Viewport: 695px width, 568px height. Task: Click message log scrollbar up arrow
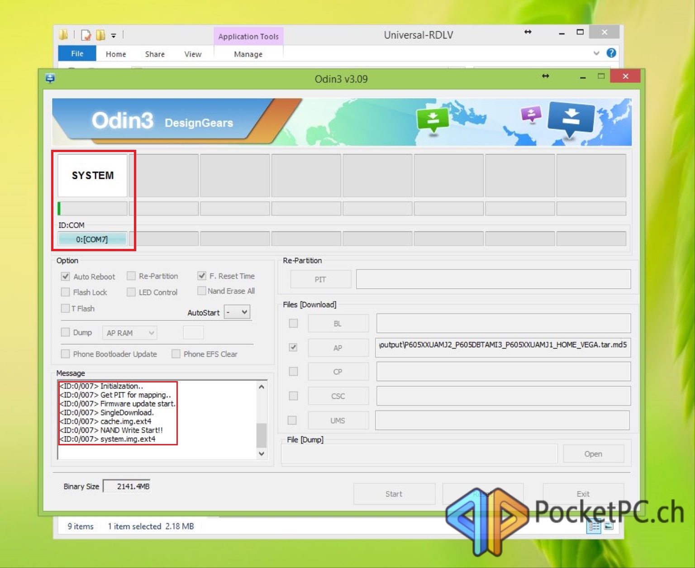coord(262,387)
